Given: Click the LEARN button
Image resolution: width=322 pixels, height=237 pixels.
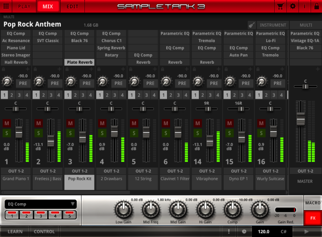Looking at the screenshot, I should (x=15, y=232).
